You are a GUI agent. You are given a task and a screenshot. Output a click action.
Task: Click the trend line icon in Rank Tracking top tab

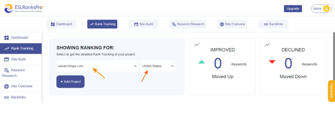point(92,24)
